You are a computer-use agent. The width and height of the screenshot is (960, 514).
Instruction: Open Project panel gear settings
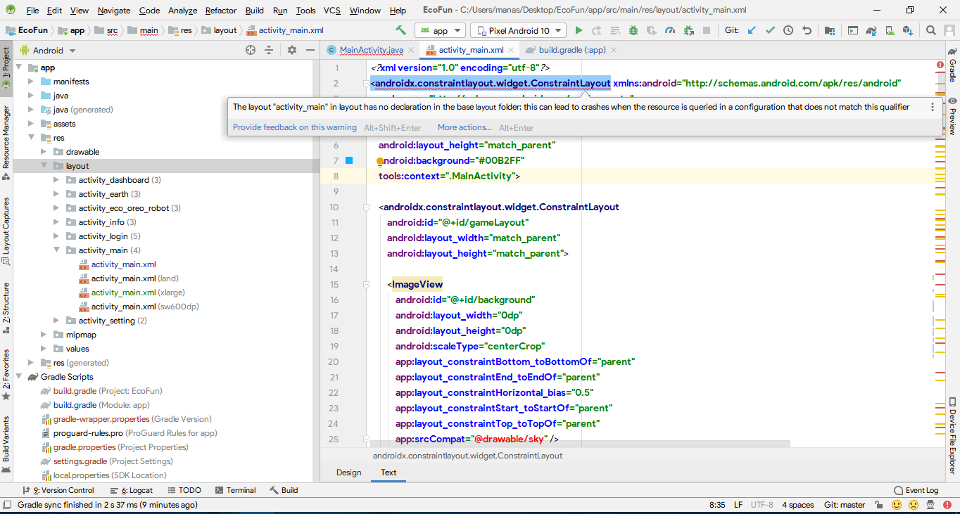point(292,50)
